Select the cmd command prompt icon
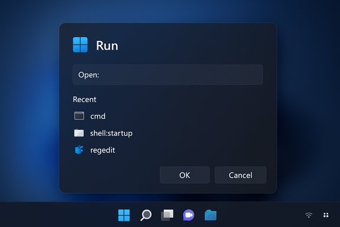 click(79, 116)
